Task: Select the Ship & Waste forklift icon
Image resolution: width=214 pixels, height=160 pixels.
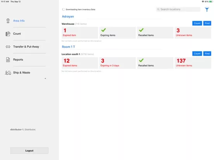Action: coord(8,73)
